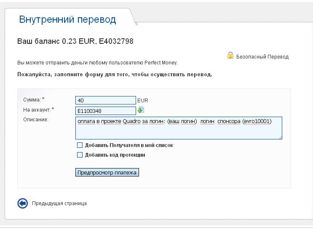Image resolution: width=313 pixels, height=230 pixels.
Task: Click the Ваш баланс 0.23 EUR heading
Action: coord(75,41)
